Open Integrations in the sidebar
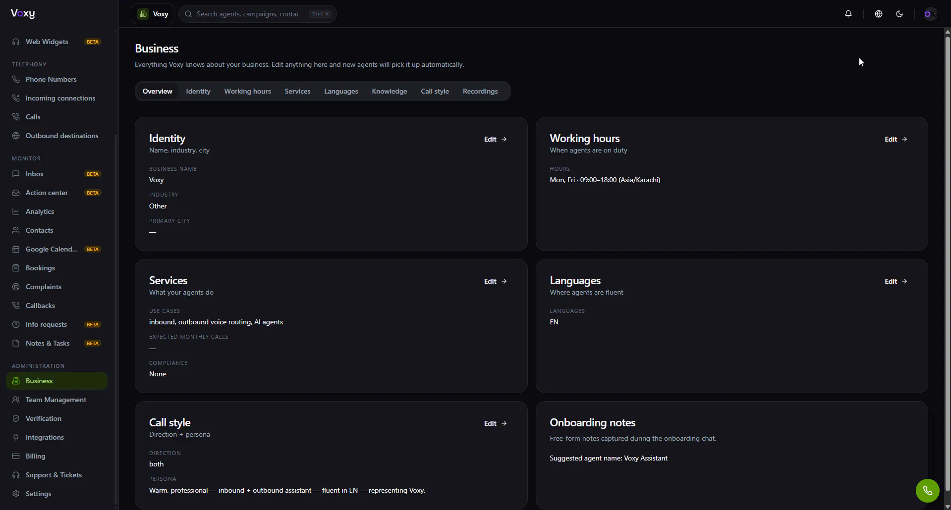The width and height of the screenshot is (951, 510). click(x=56, y=437)
